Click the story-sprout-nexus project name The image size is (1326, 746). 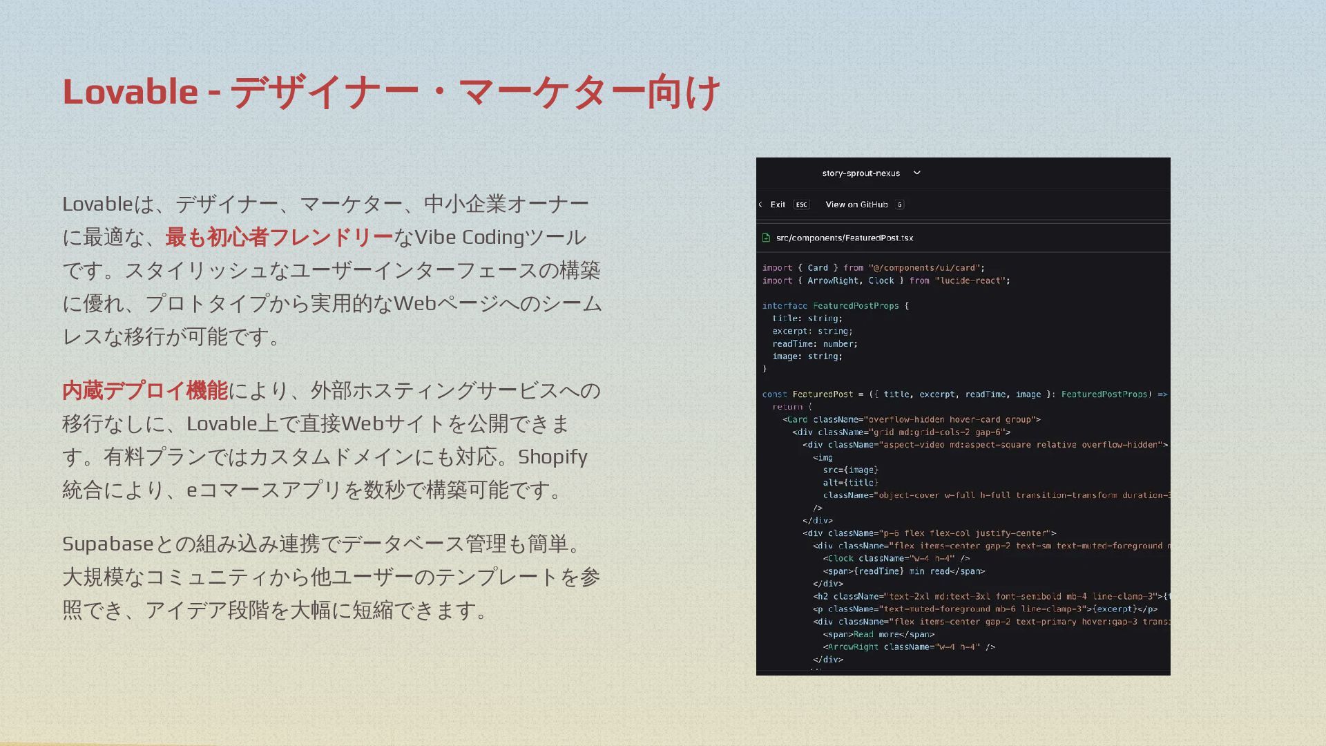click(861, 173)
